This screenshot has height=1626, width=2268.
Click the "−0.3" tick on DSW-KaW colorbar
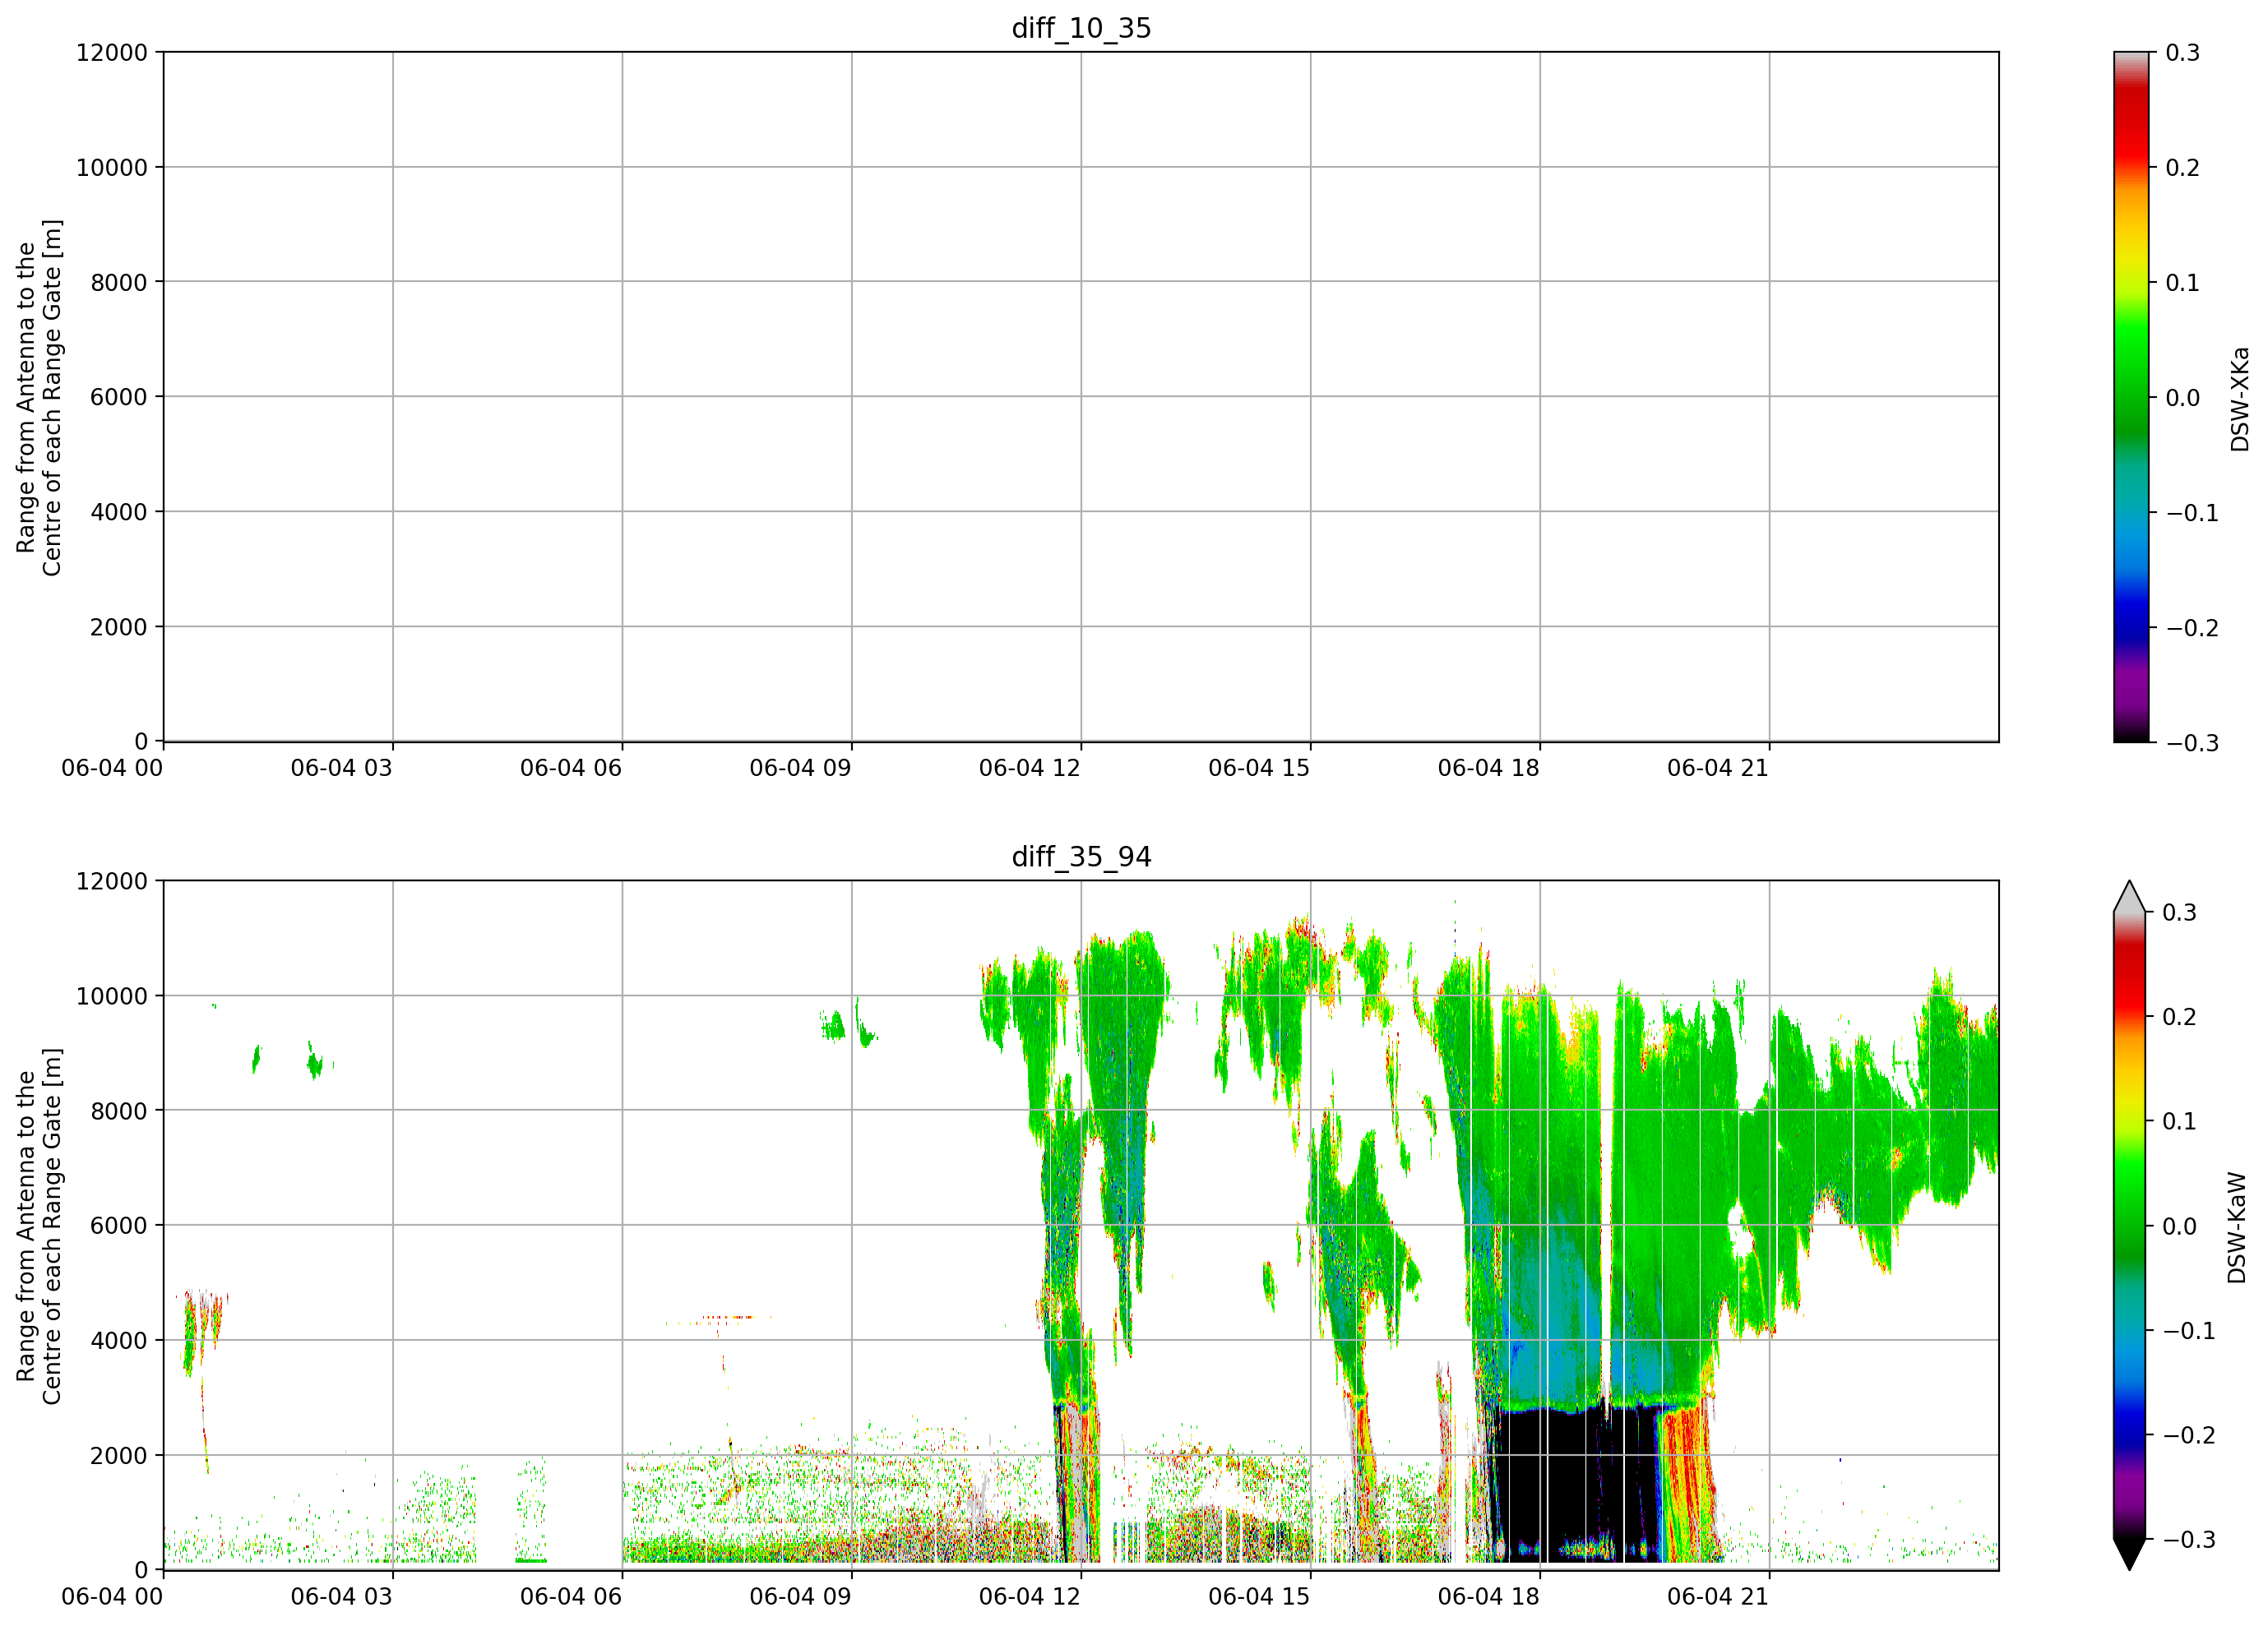point(2190,1539)
